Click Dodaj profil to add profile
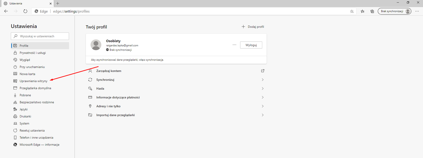 [x=253, y=27]
